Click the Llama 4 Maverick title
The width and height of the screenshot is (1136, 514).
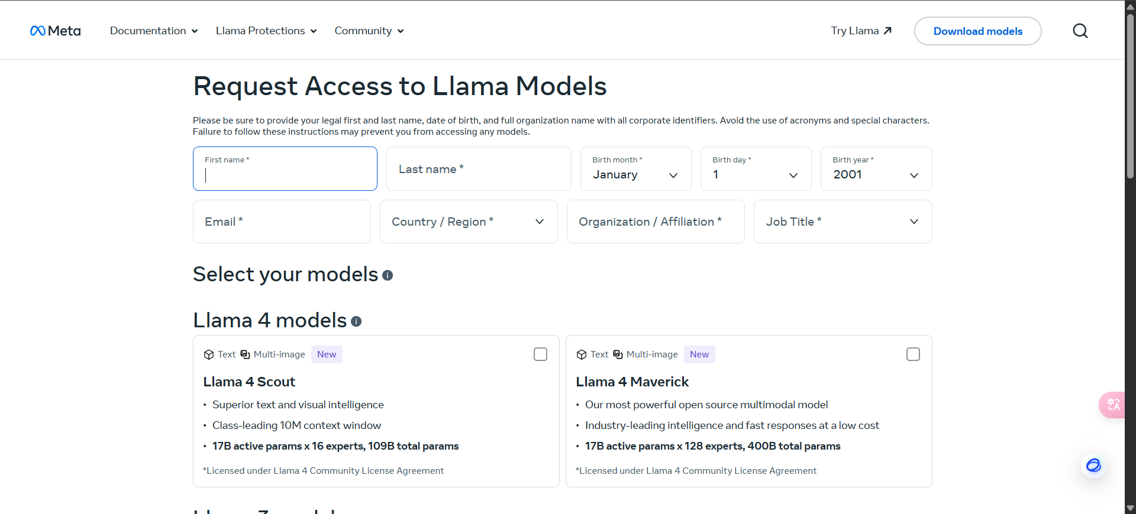(632, 382)
